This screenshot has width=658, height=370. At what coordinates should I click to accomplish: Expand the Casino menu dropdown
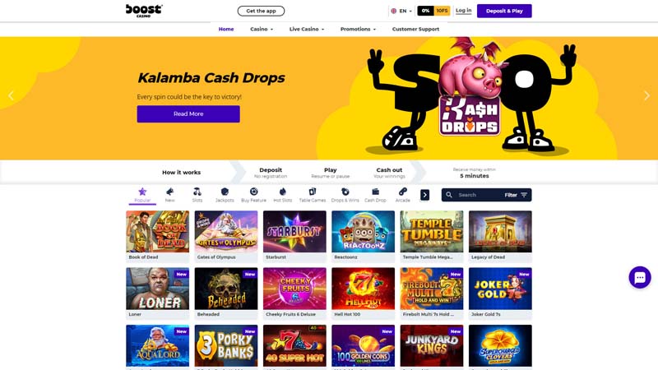click(x=262, y=29)
